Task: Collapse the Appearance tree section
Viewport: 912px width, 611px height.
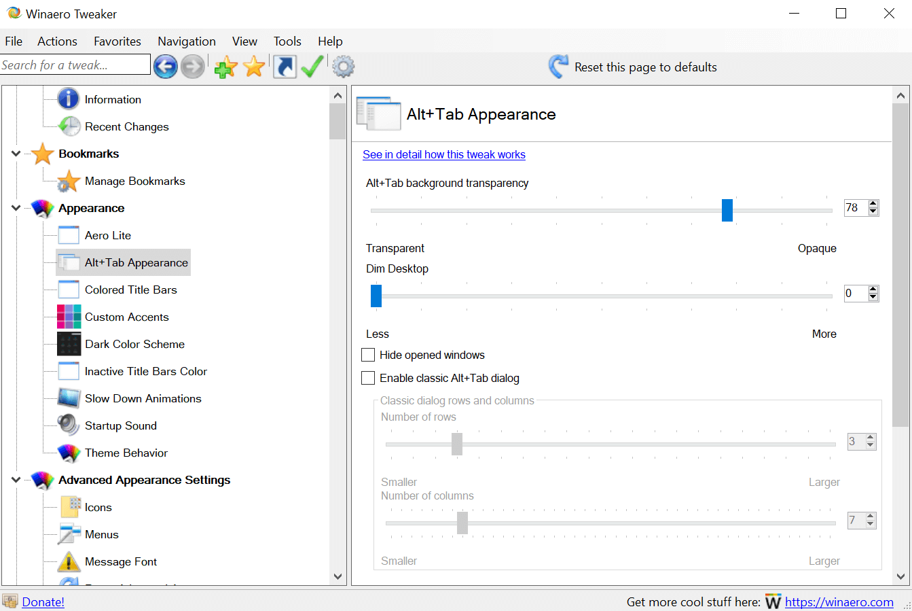Action: (x=15, y=208)
